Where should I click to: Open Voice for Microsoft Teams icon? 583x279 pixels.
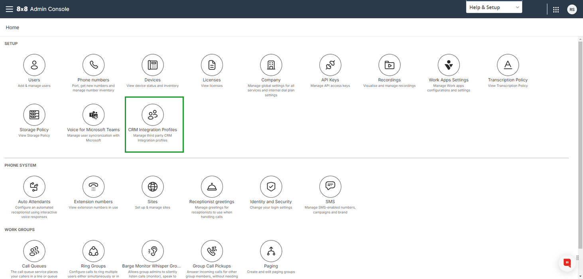(x=93, y=115)
